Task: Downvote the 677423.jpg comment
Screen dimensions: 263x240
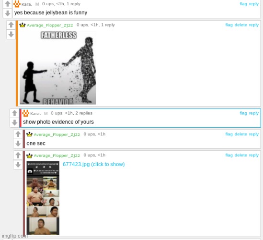Action: (18, 165)
